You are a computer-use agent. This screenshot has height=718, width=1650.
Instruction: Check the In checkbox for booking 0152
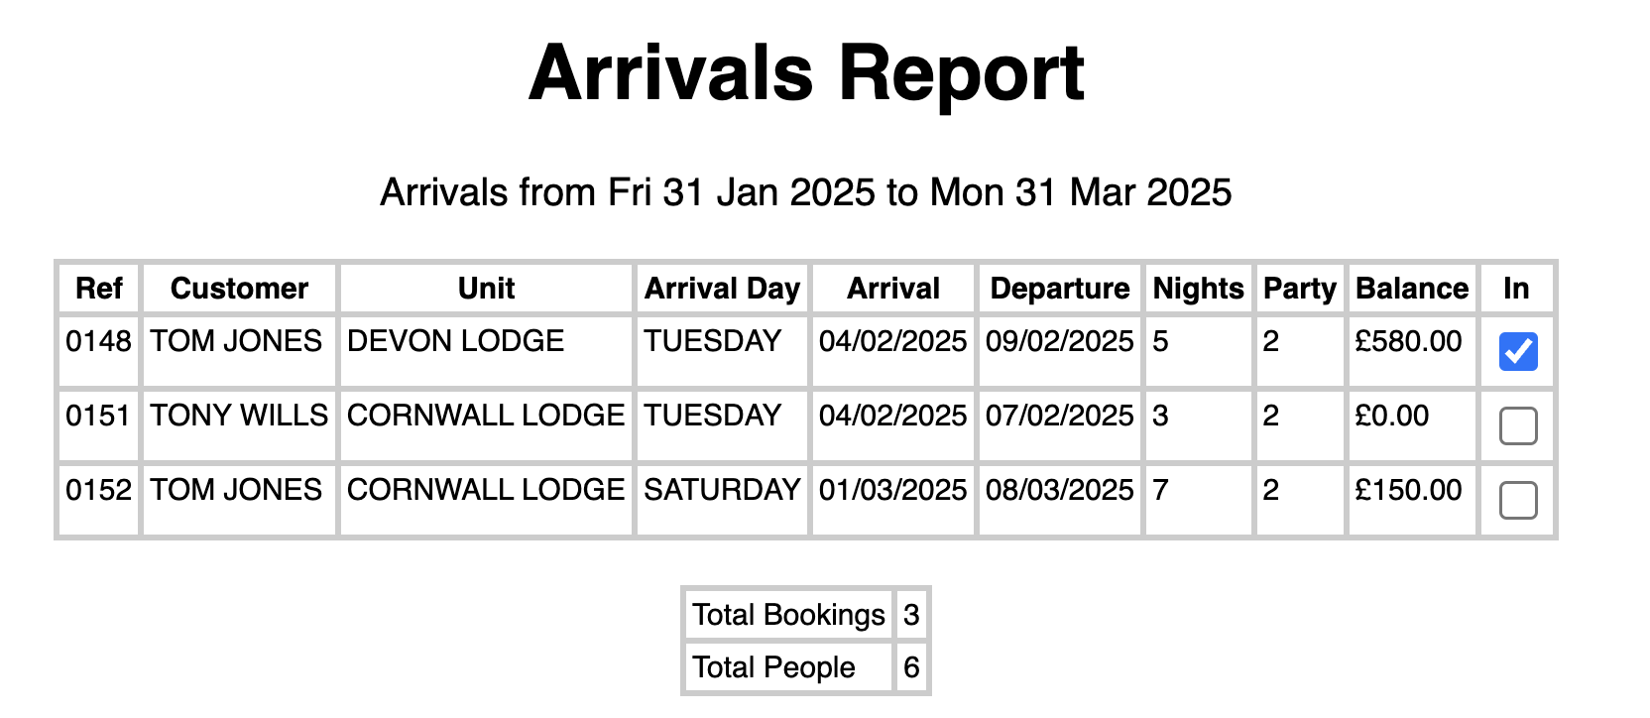(x=1516, y=499)
